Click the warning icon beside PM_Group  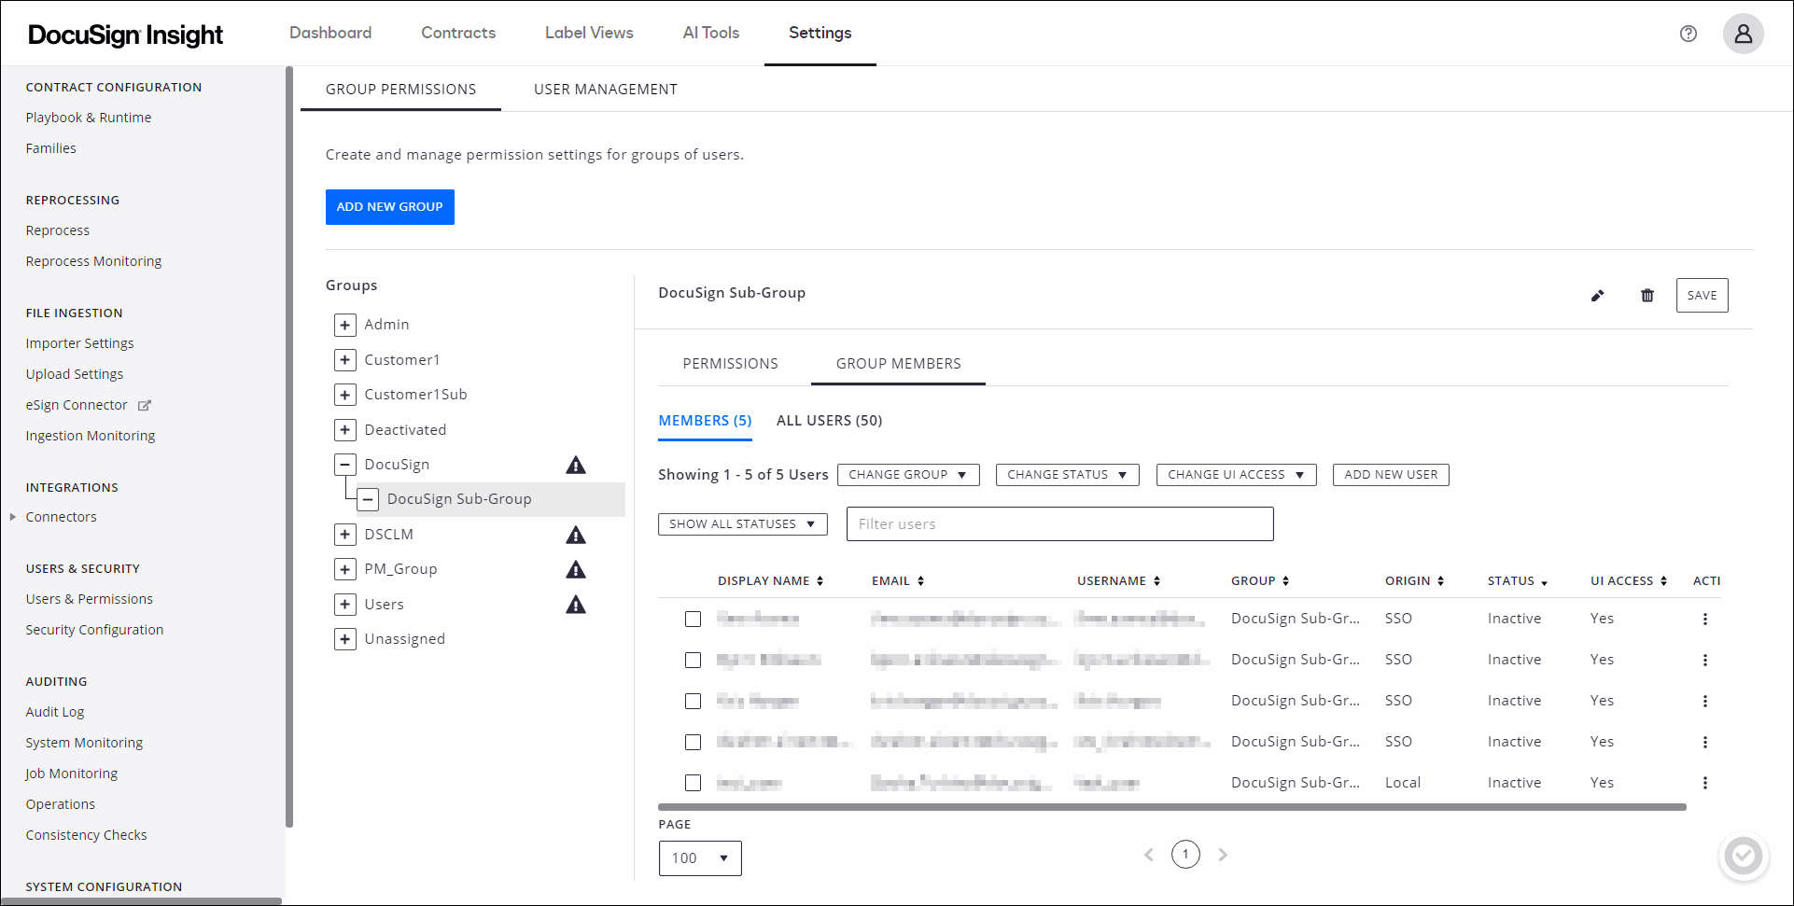click(x=576, y=569)
